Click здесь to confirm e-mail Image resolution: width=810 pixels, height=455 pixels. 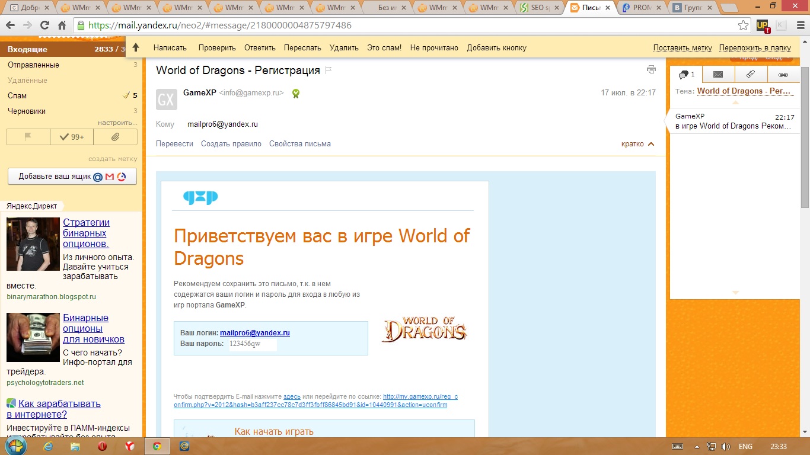click(292, 396)
